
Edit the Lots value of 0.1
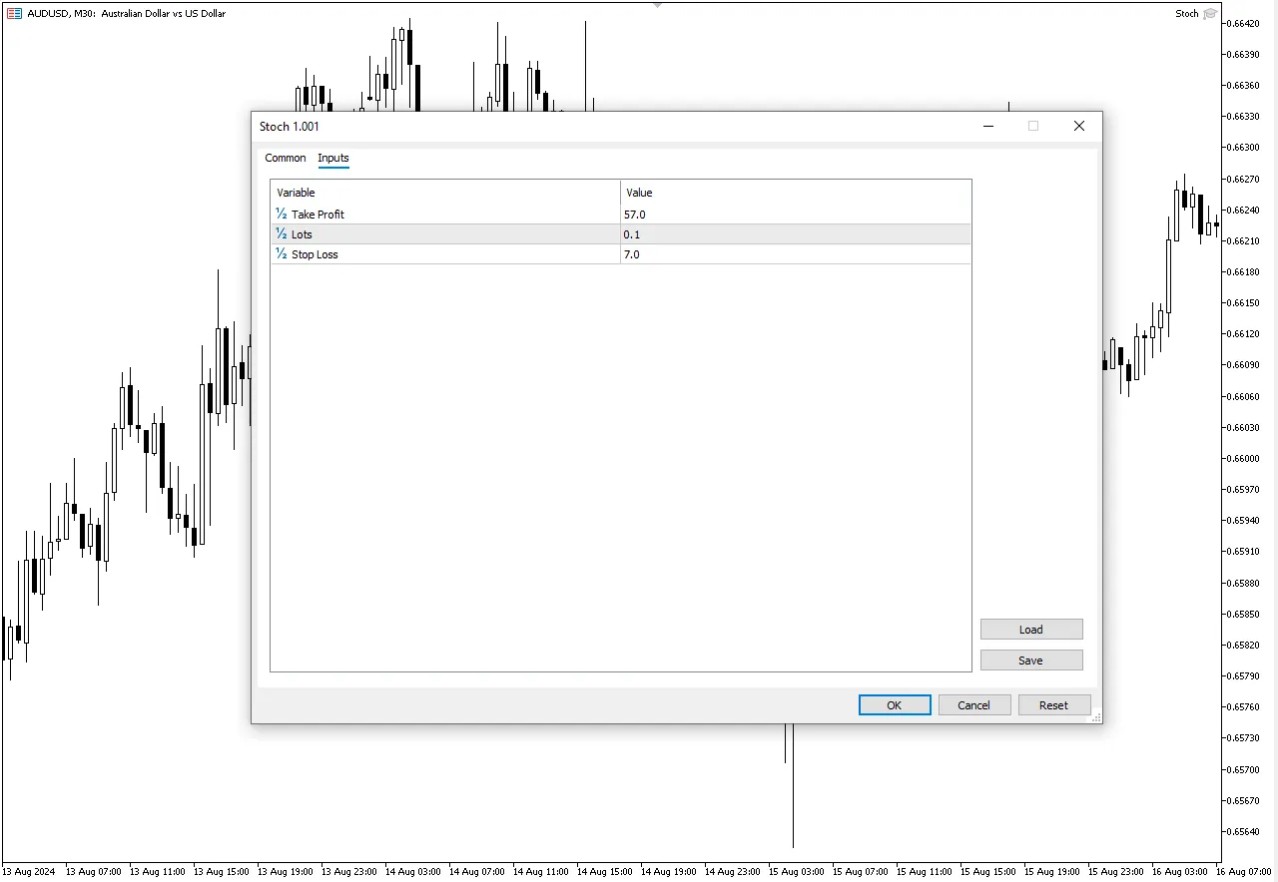click(699, 233)
